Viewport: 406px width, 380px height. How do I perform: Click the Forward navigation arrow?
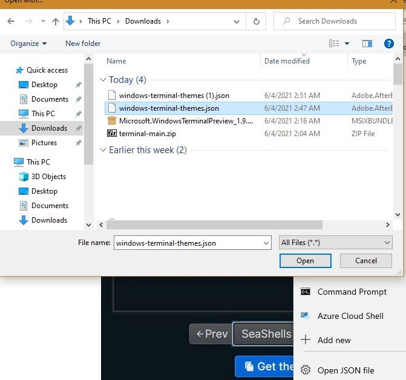coord(29,21)
